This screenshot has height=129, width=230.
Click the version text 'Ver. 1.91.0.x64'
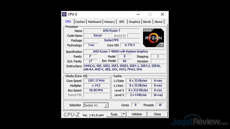pos(93,115)
